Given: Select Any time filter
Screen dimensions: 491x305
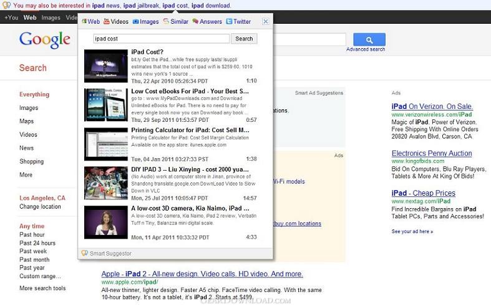Looking at the screenshot, I should pos(32,226).
